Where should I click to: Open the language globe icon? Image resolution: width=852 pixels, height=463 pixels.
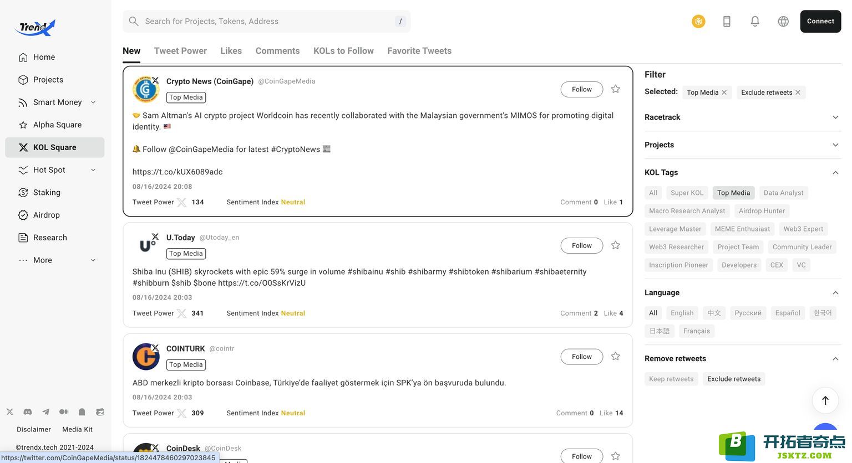click(x=783, y=21)
